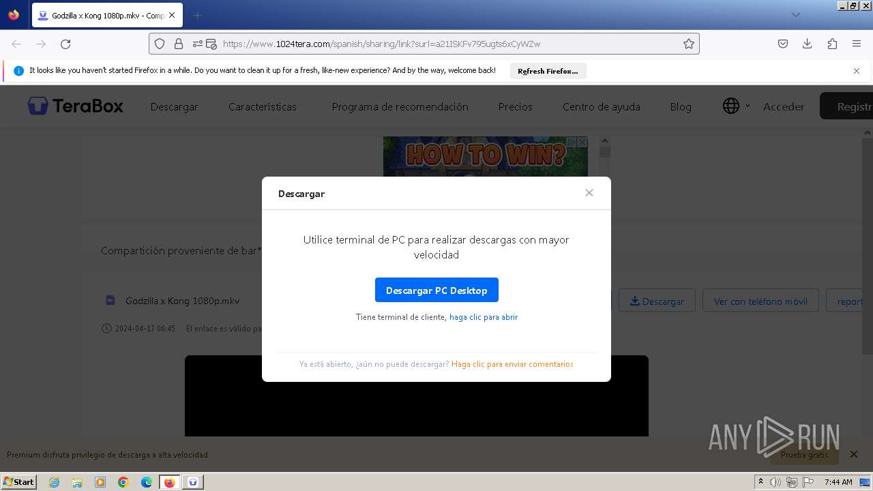Click the volume speaker tray icon
The width and height of the screenshot is (873, 491).
(x=775, y=482)
